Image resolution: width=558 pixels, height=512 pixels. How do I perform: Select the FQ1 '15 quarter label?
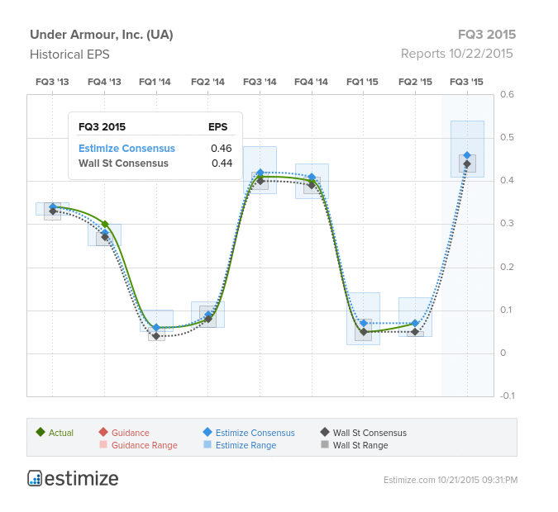(x=362, y=82)
